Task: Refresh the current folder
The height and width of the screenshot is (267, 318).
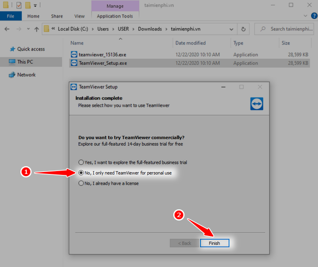Action: coord(243,29)
